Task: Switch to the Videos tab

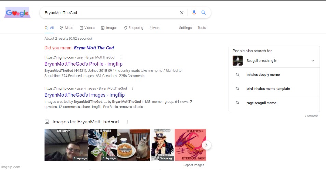Action: point(87,28)
